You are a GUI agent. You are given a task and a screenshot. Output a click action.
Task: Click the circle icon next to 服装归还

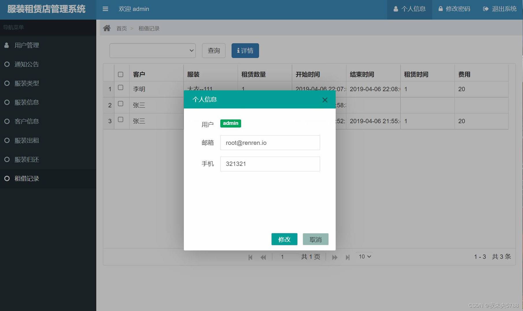coord(7,159)
